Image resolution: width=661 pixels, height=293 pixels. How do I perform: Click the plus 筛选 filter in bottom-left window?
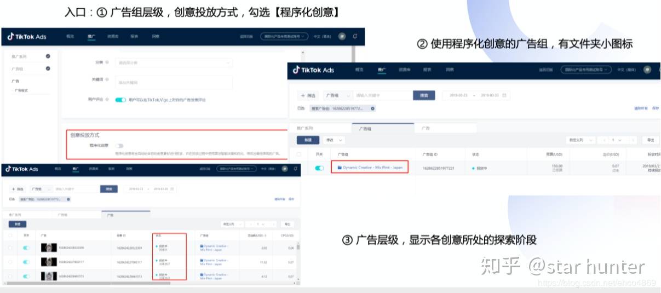[17, 189]
